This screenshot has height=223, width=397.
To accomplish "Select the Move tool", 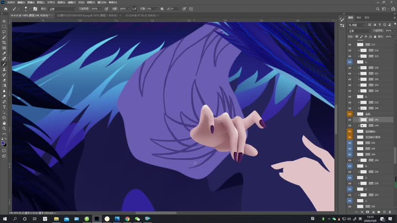I will [4, 21].
